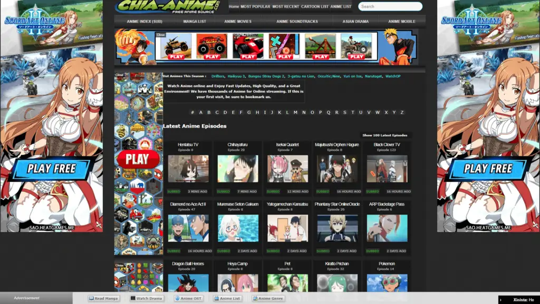Click the red PLAY button in sidebar ad
This screenshot has width=540, height=304.
138,159
